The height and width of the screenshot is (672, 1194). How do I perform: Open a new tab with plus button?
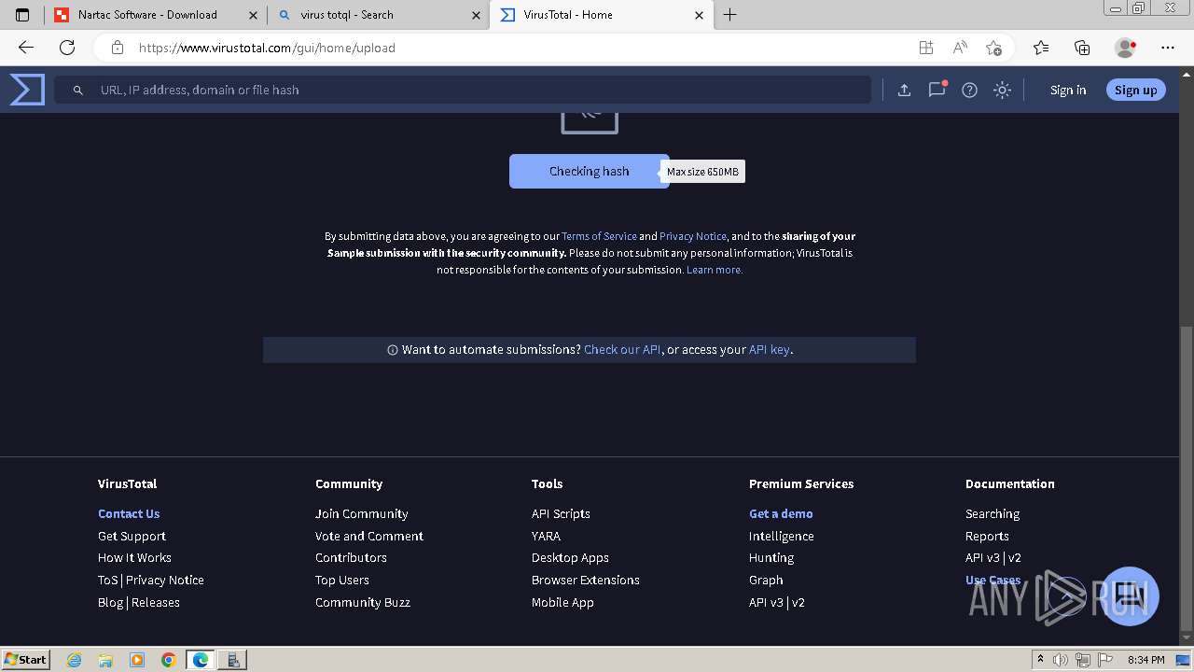[x=730, y=15]
